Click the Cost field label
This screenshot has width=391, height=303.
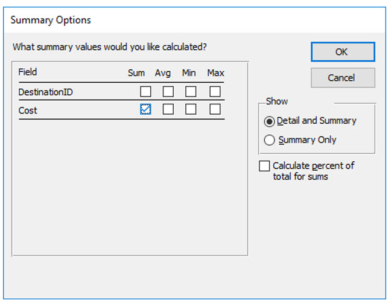28,110
